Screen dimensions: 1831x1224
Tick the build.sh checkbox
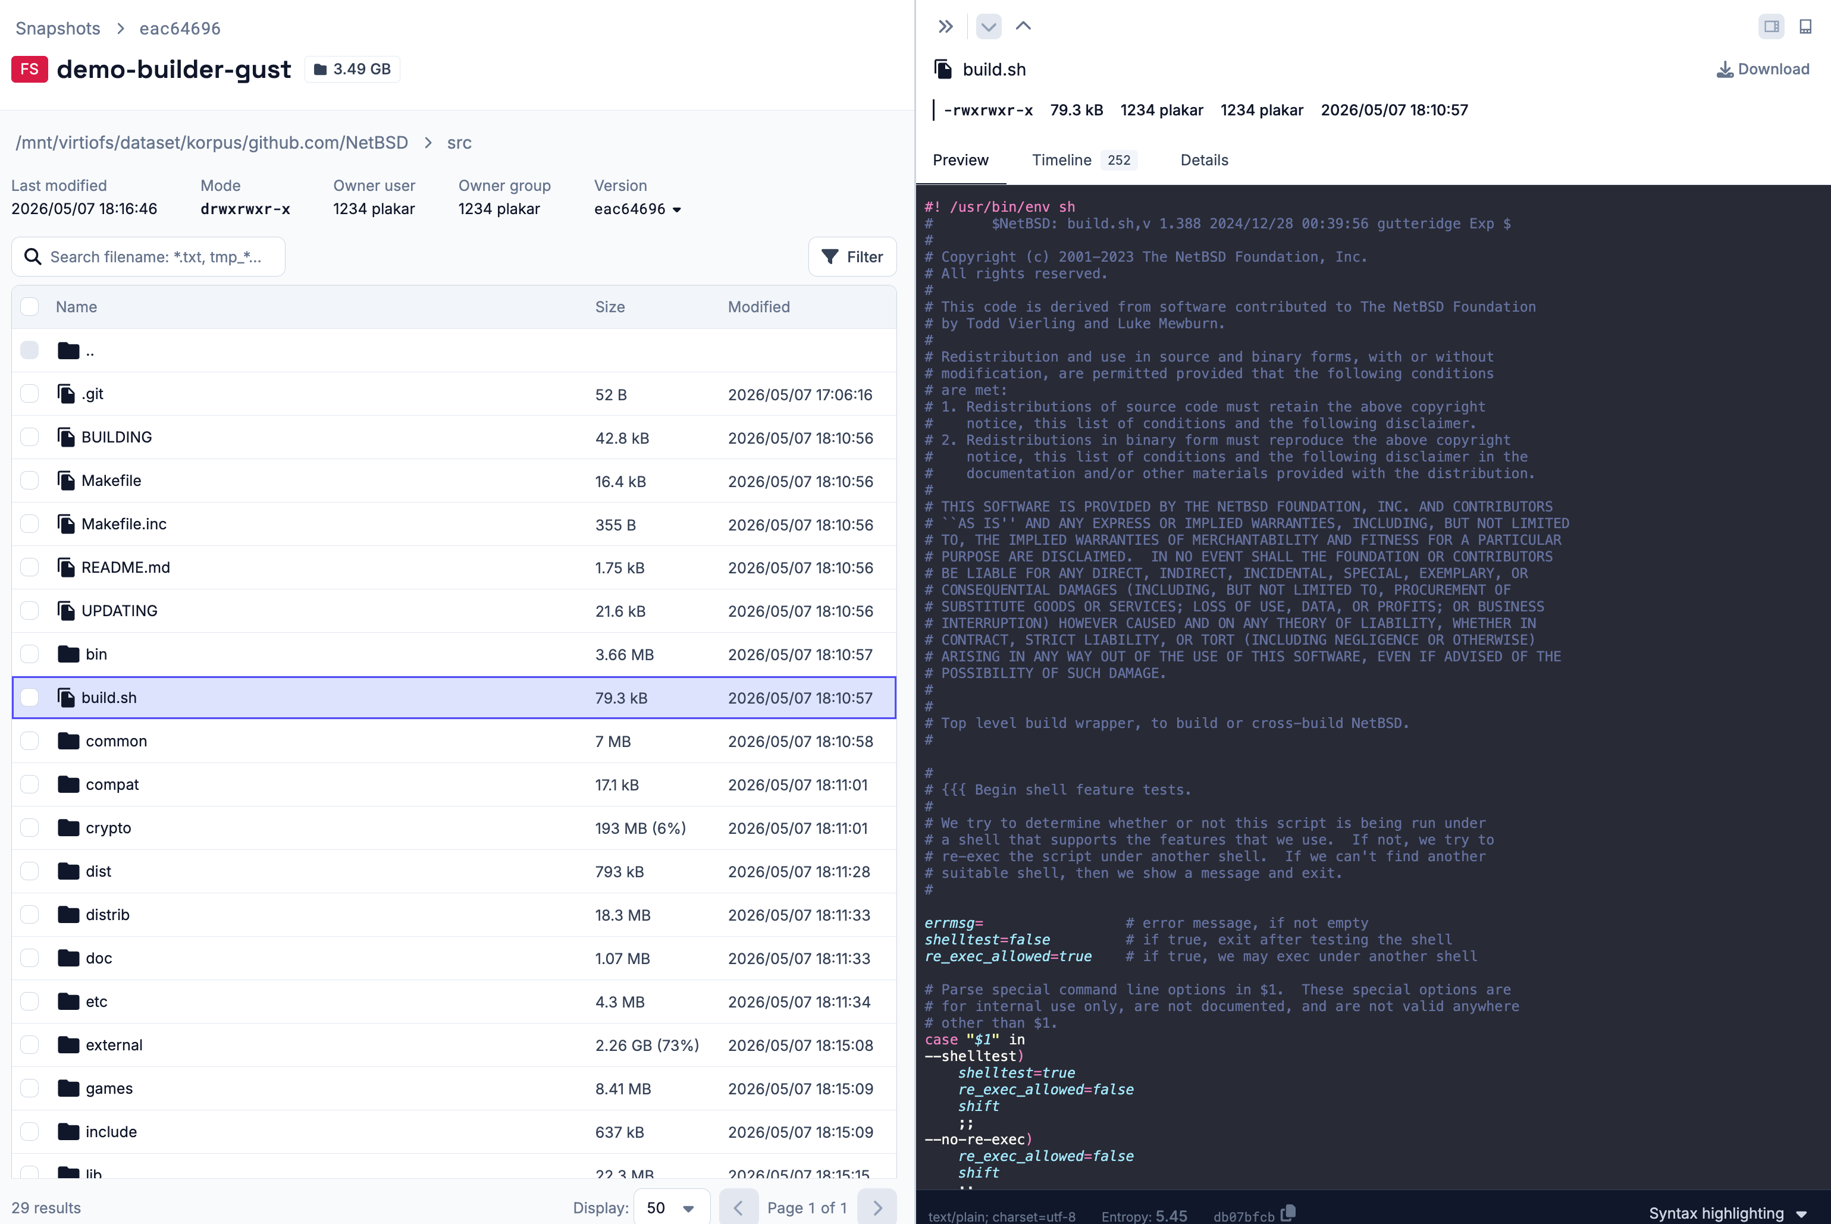coord(30,698)
